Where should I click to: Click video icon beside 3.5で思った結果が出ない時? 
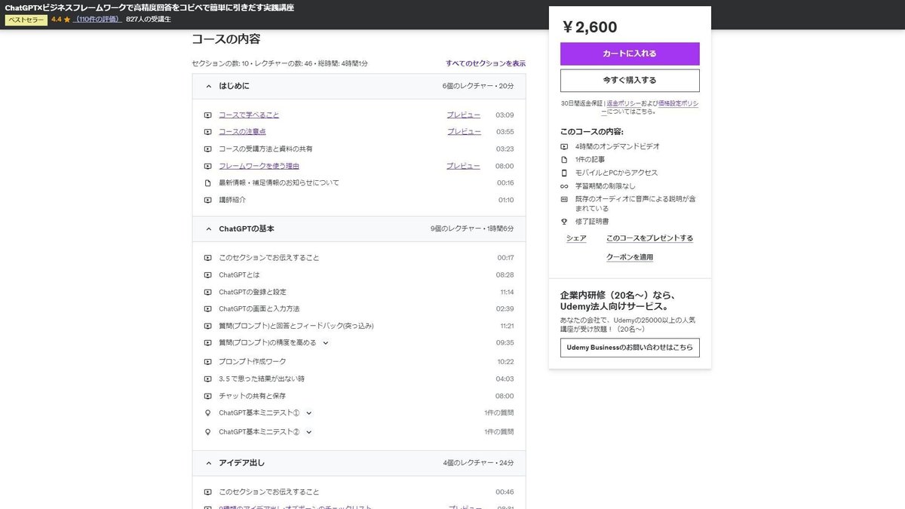(x=208, y=379)
